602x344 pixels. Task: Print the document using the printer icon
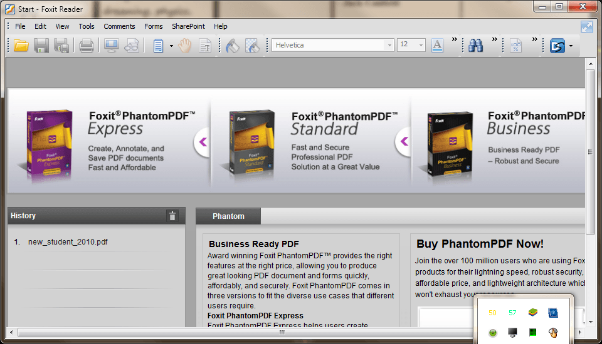87,46
